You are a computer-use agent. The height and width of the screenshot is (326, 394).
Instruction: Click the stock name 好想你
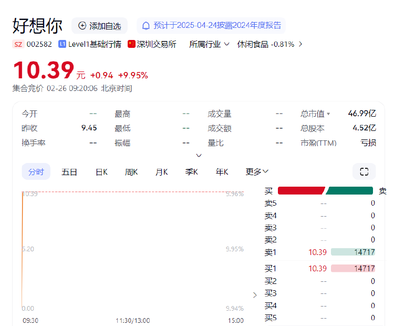coord(37,26)
